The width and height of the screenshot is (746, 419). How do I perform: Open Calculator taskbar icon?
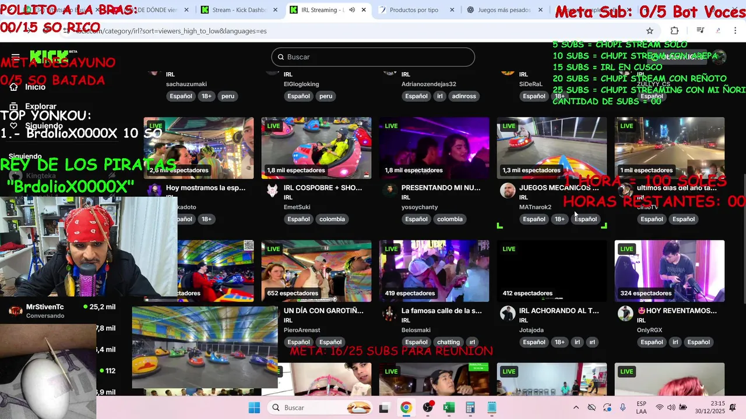470,407
